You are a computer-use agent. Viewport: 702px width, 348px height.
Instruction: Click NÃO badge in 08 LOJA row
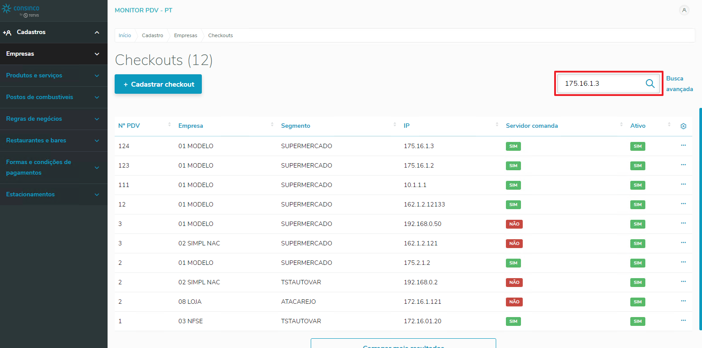514,302
